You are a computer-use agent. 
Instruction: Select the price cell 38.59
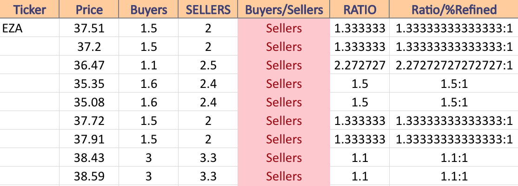coord(89,176)
